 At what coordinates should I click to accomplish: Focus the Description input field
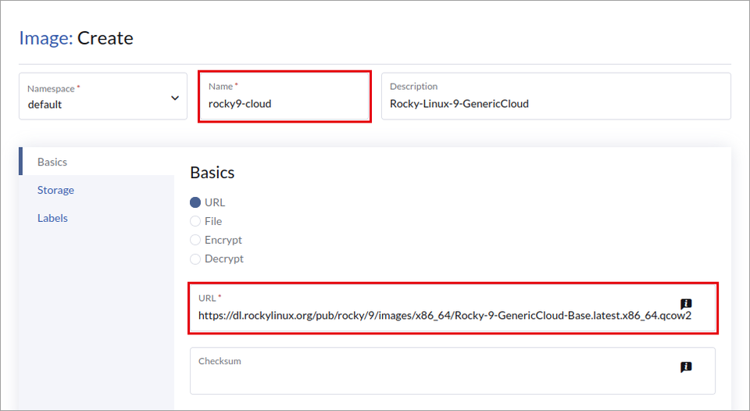555,96
